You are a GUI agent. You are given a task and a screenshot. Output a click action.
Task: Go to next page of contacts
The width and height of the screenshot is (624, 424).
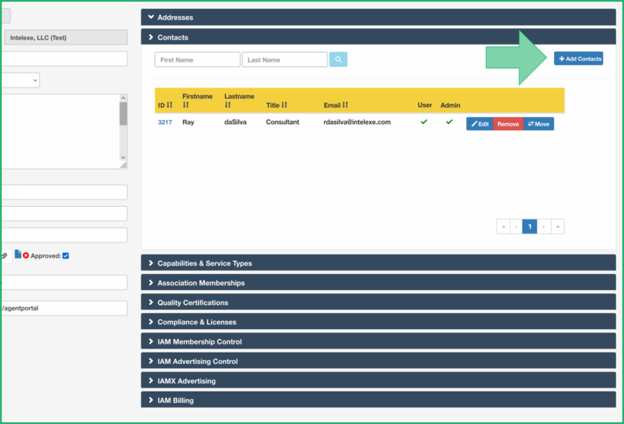pyautogui.click(x=544, y=227)
